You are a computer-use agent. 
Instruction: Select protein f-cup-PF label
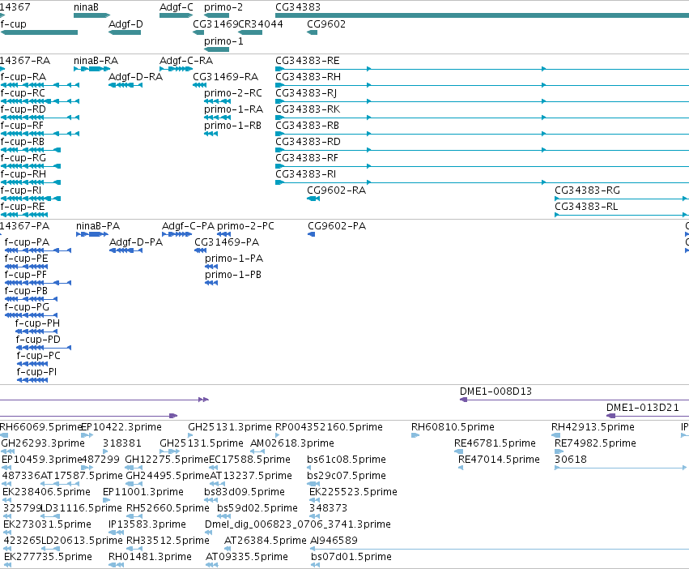point(25,275)
